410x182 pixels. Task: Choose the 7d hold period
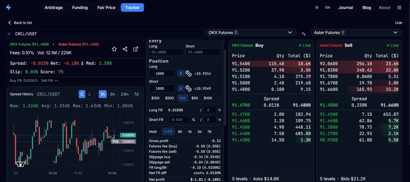click(209, 131)
